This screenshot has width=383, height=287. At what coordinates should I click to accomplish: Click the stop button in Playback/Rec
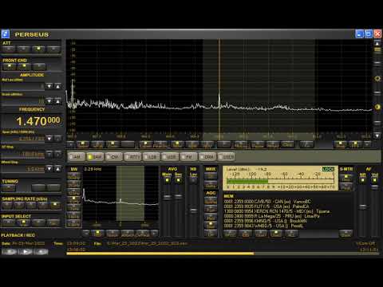(x=9, y=251)
